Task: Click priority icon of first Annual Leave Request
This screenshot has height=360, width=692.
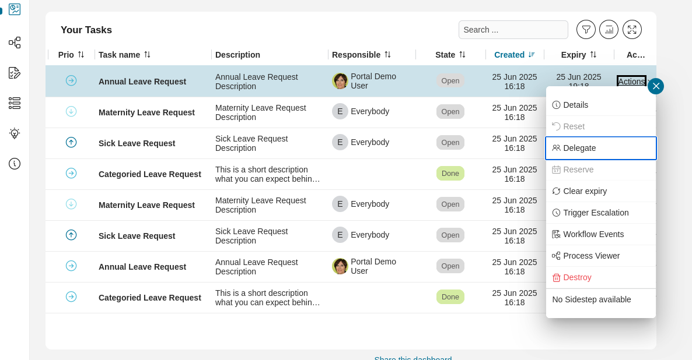Action: pos(71,80)
